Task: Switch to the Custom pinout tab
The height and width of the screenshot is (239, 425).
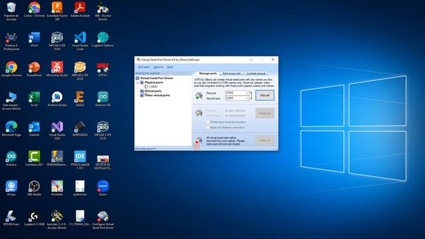Action: click(x=256, y=74)
